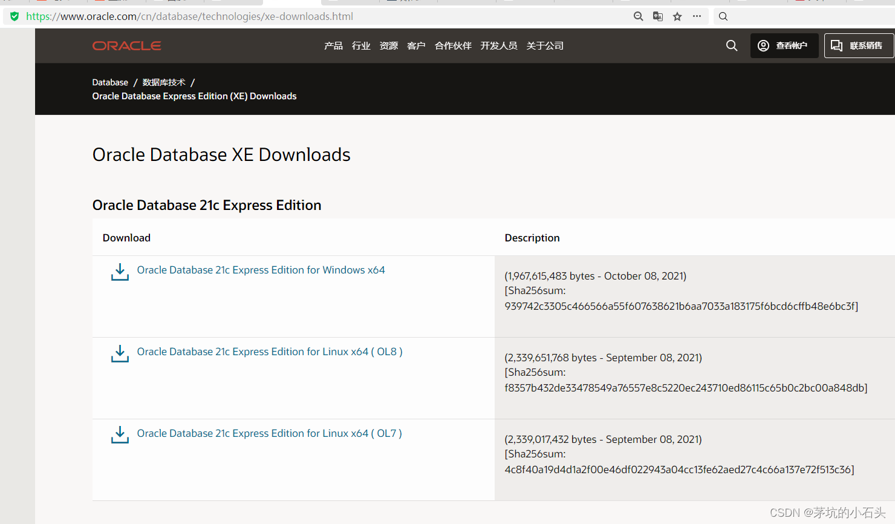Click the OL8 Sha256sum hash text

(686, 388)
